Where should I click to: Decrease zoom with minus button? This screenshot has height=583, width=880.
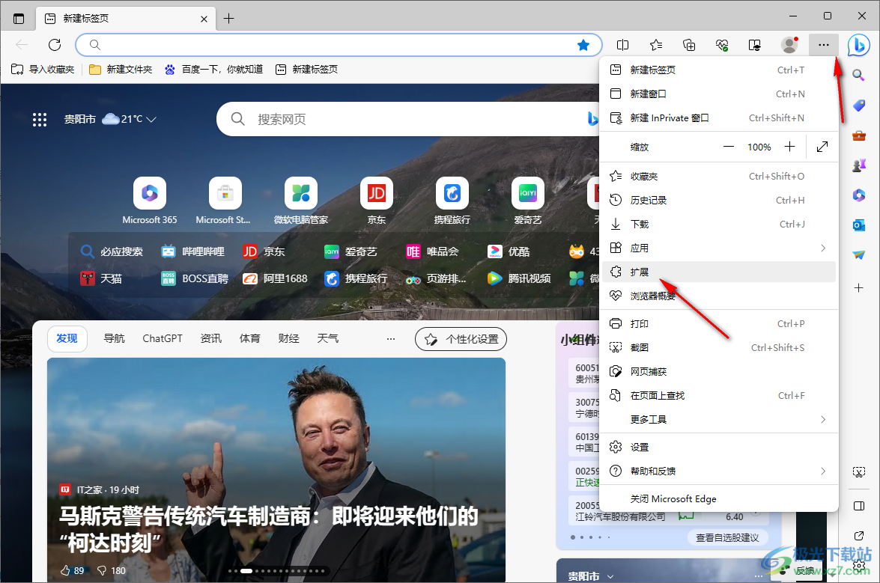[729, 147]
